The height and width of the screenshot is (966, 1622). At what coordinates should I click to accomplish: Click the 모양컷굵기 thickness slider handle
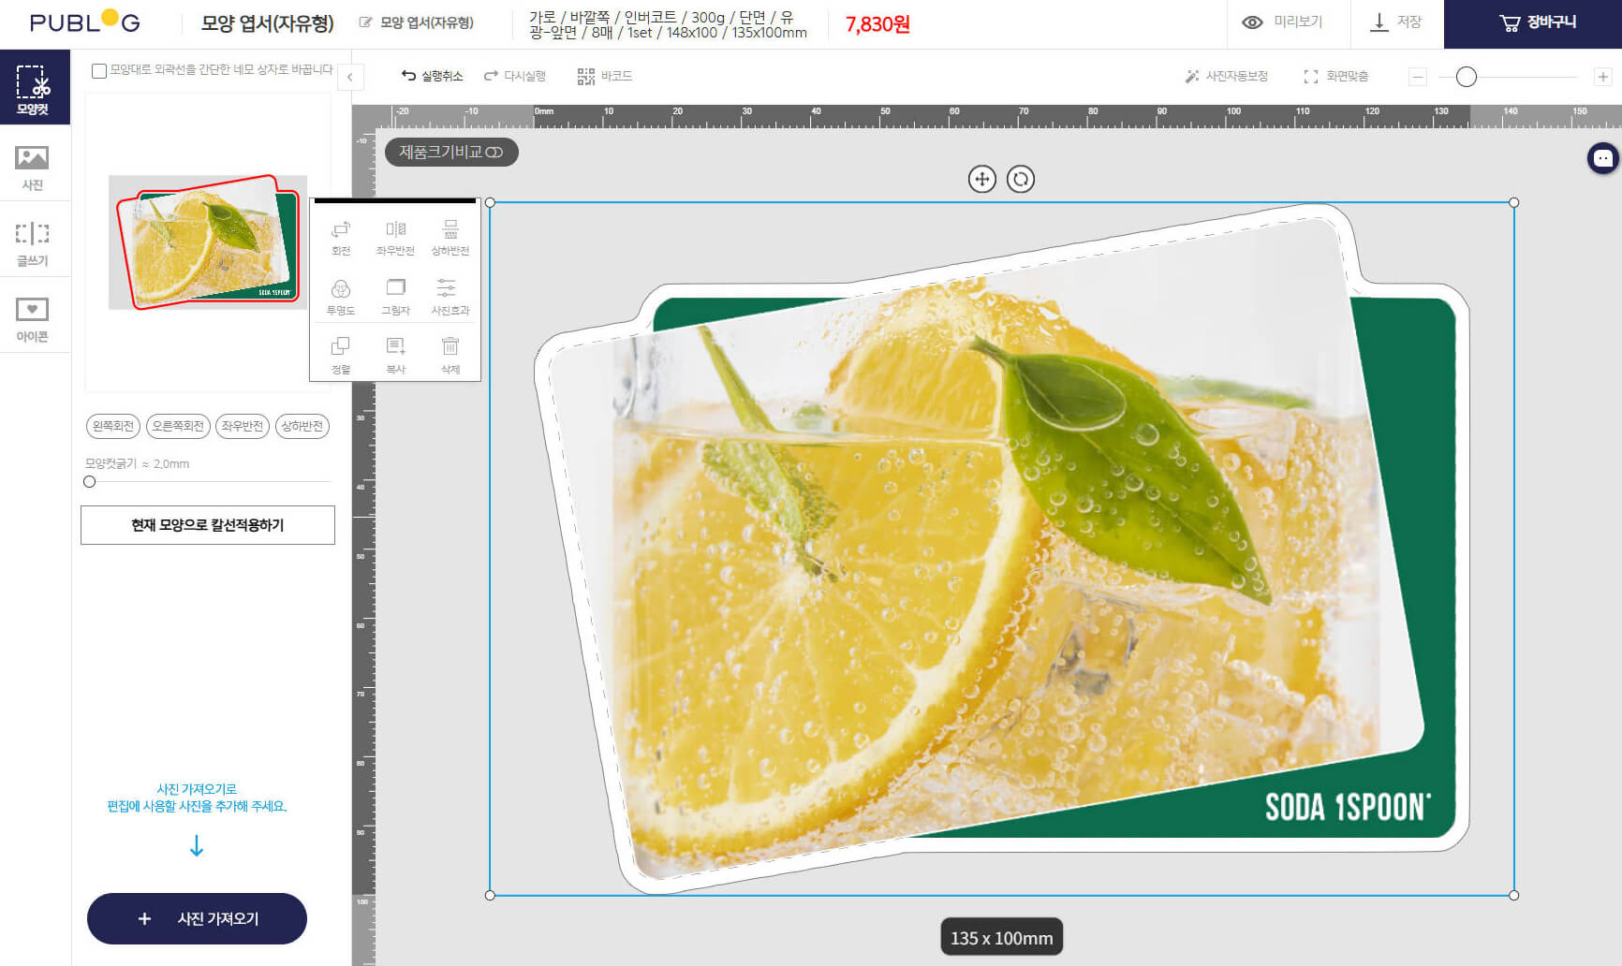(90, 481)
